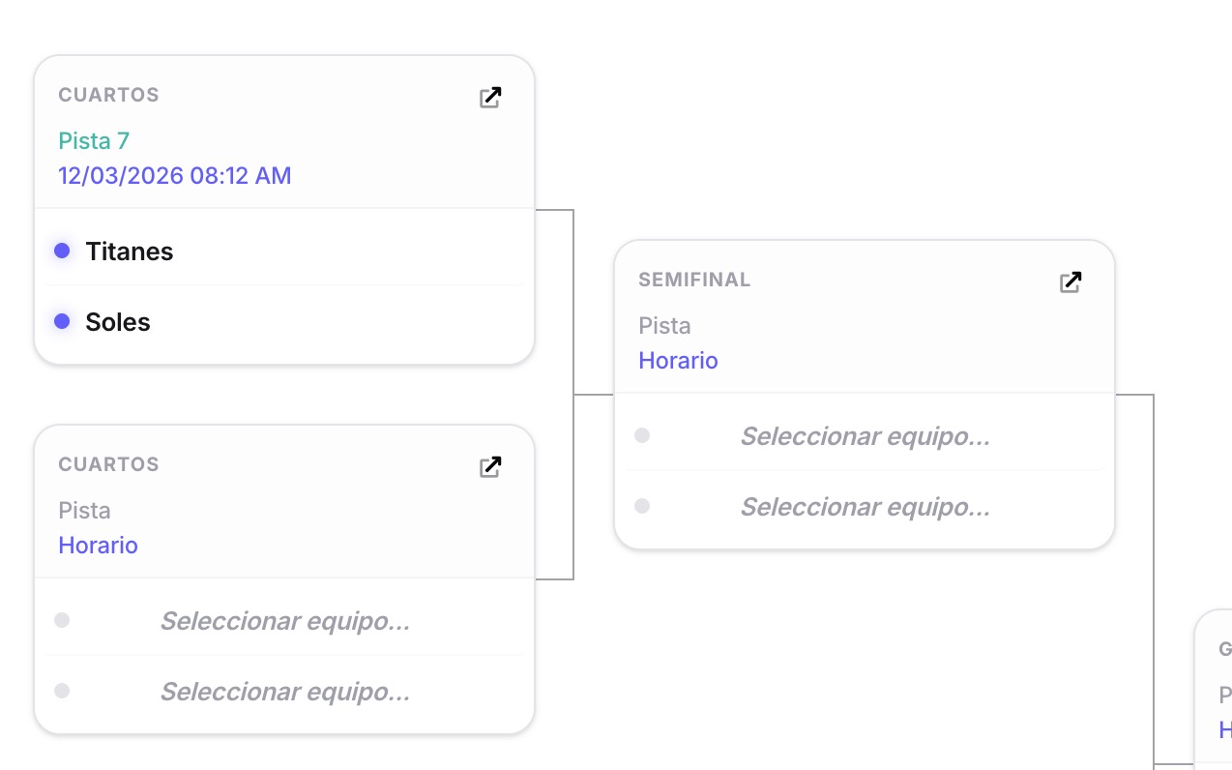Open second Seleccionar equipo dropdown in bottom CUARTOS
Viewport: 1232px width, 770px height.
(285, 692)
